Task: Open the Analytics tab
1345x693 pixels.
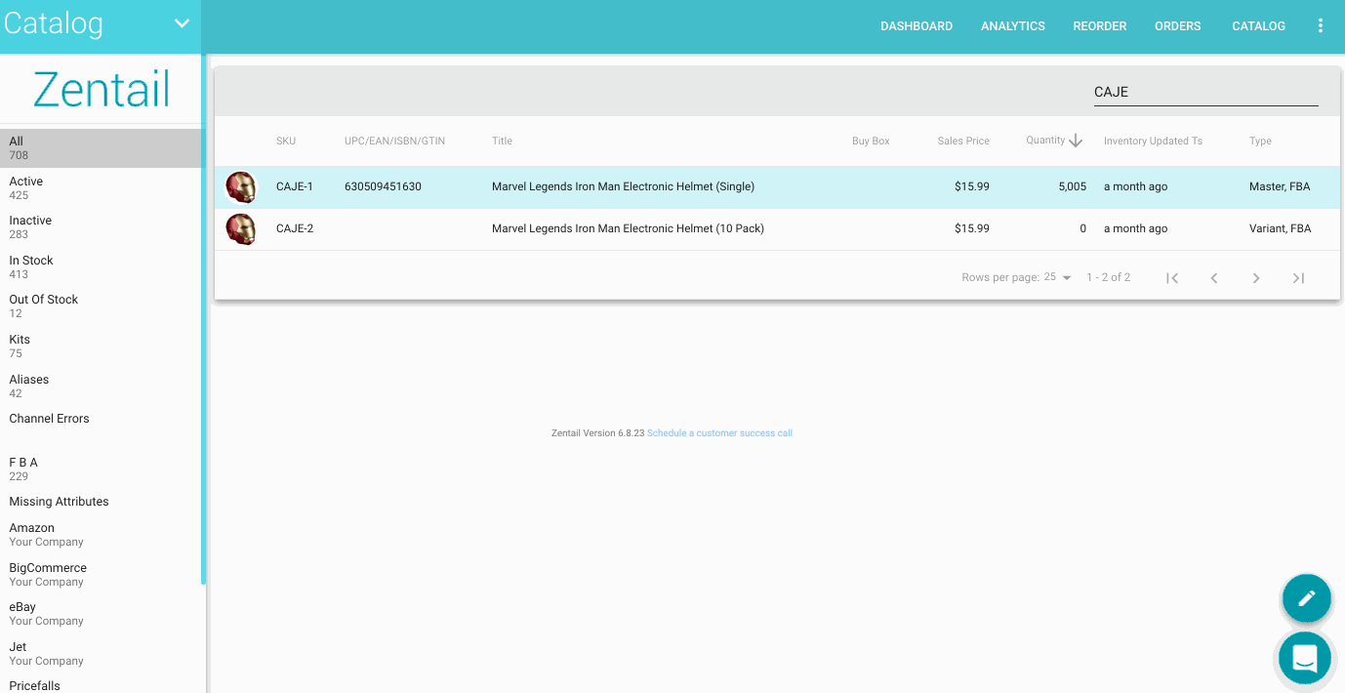Action: (x=1013, y=26)
